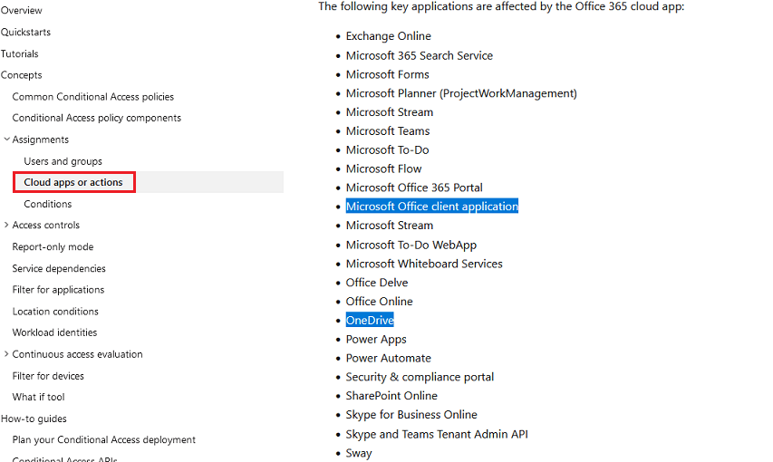Open Workload identities article
This screenshot has width=773, height=462.
(54, 332)
